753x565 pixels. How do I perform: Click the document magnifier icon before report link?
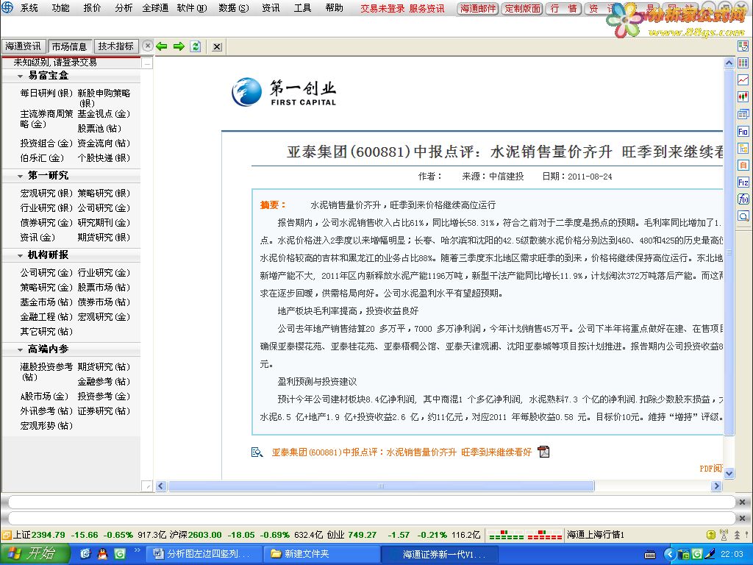point(257,452)
